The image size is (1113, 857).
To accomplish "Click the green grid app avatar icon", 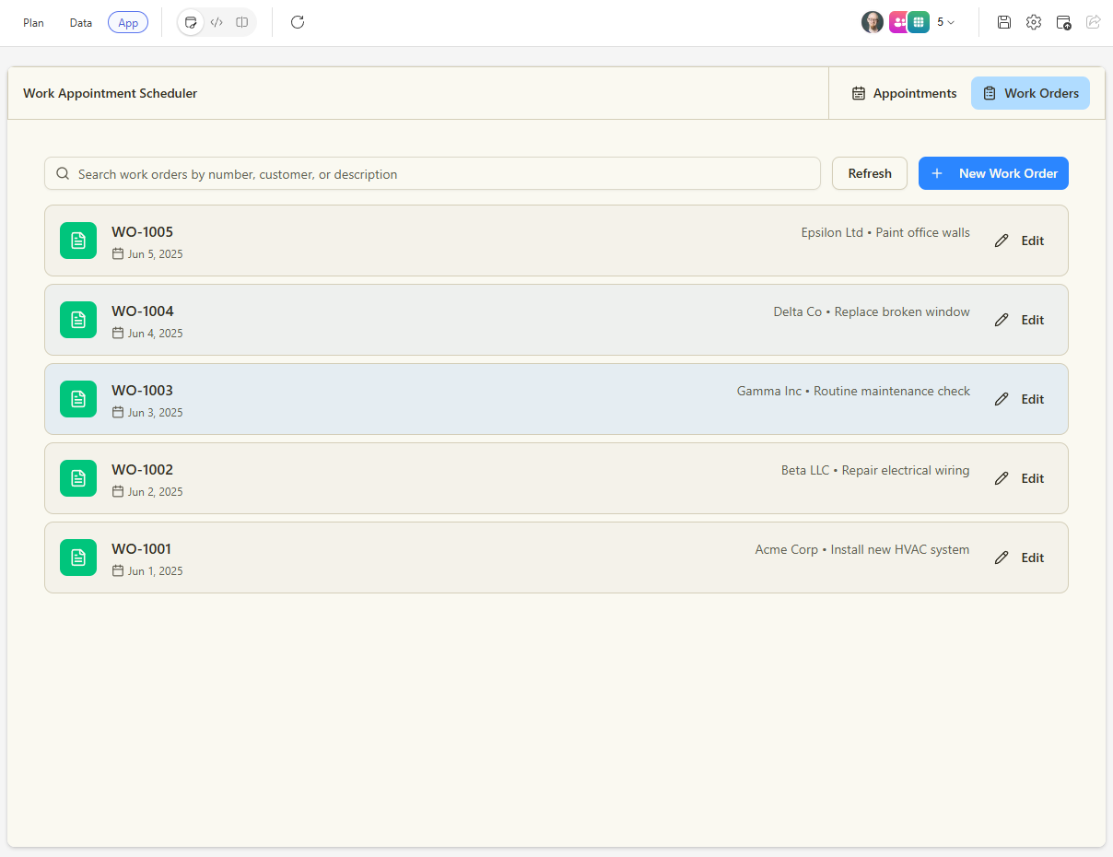I will (919, 22).
